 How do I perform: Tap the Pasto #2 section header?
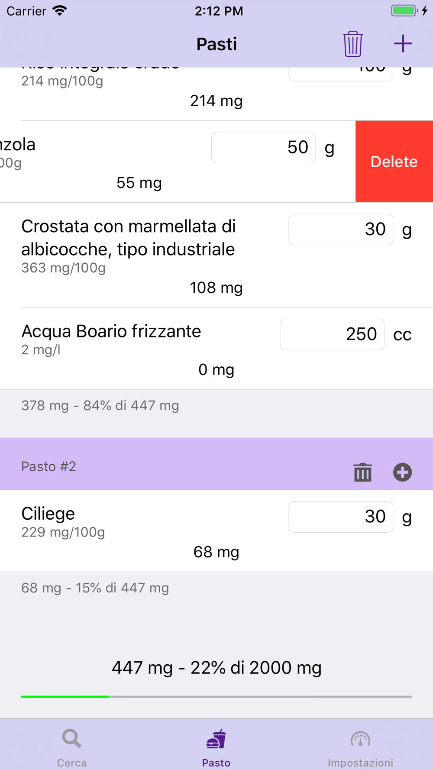pos(216,464)
